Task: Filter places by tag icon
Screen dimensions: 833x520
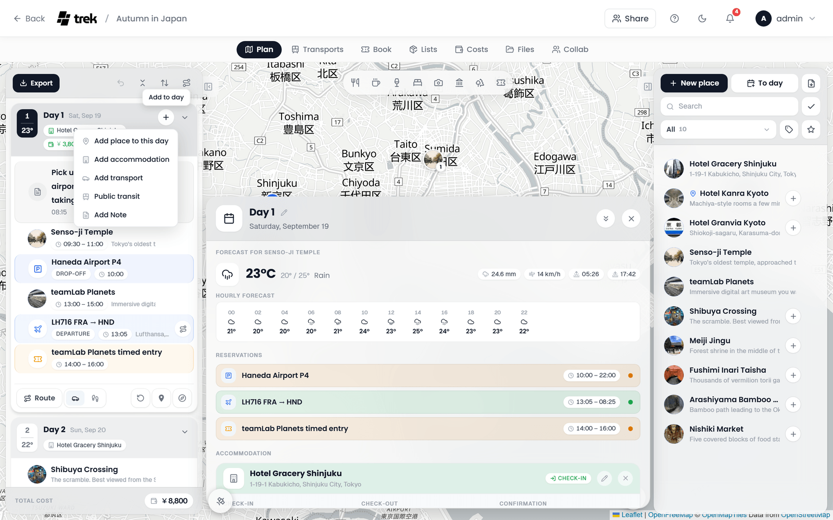Action: click(x=789, y=129)
